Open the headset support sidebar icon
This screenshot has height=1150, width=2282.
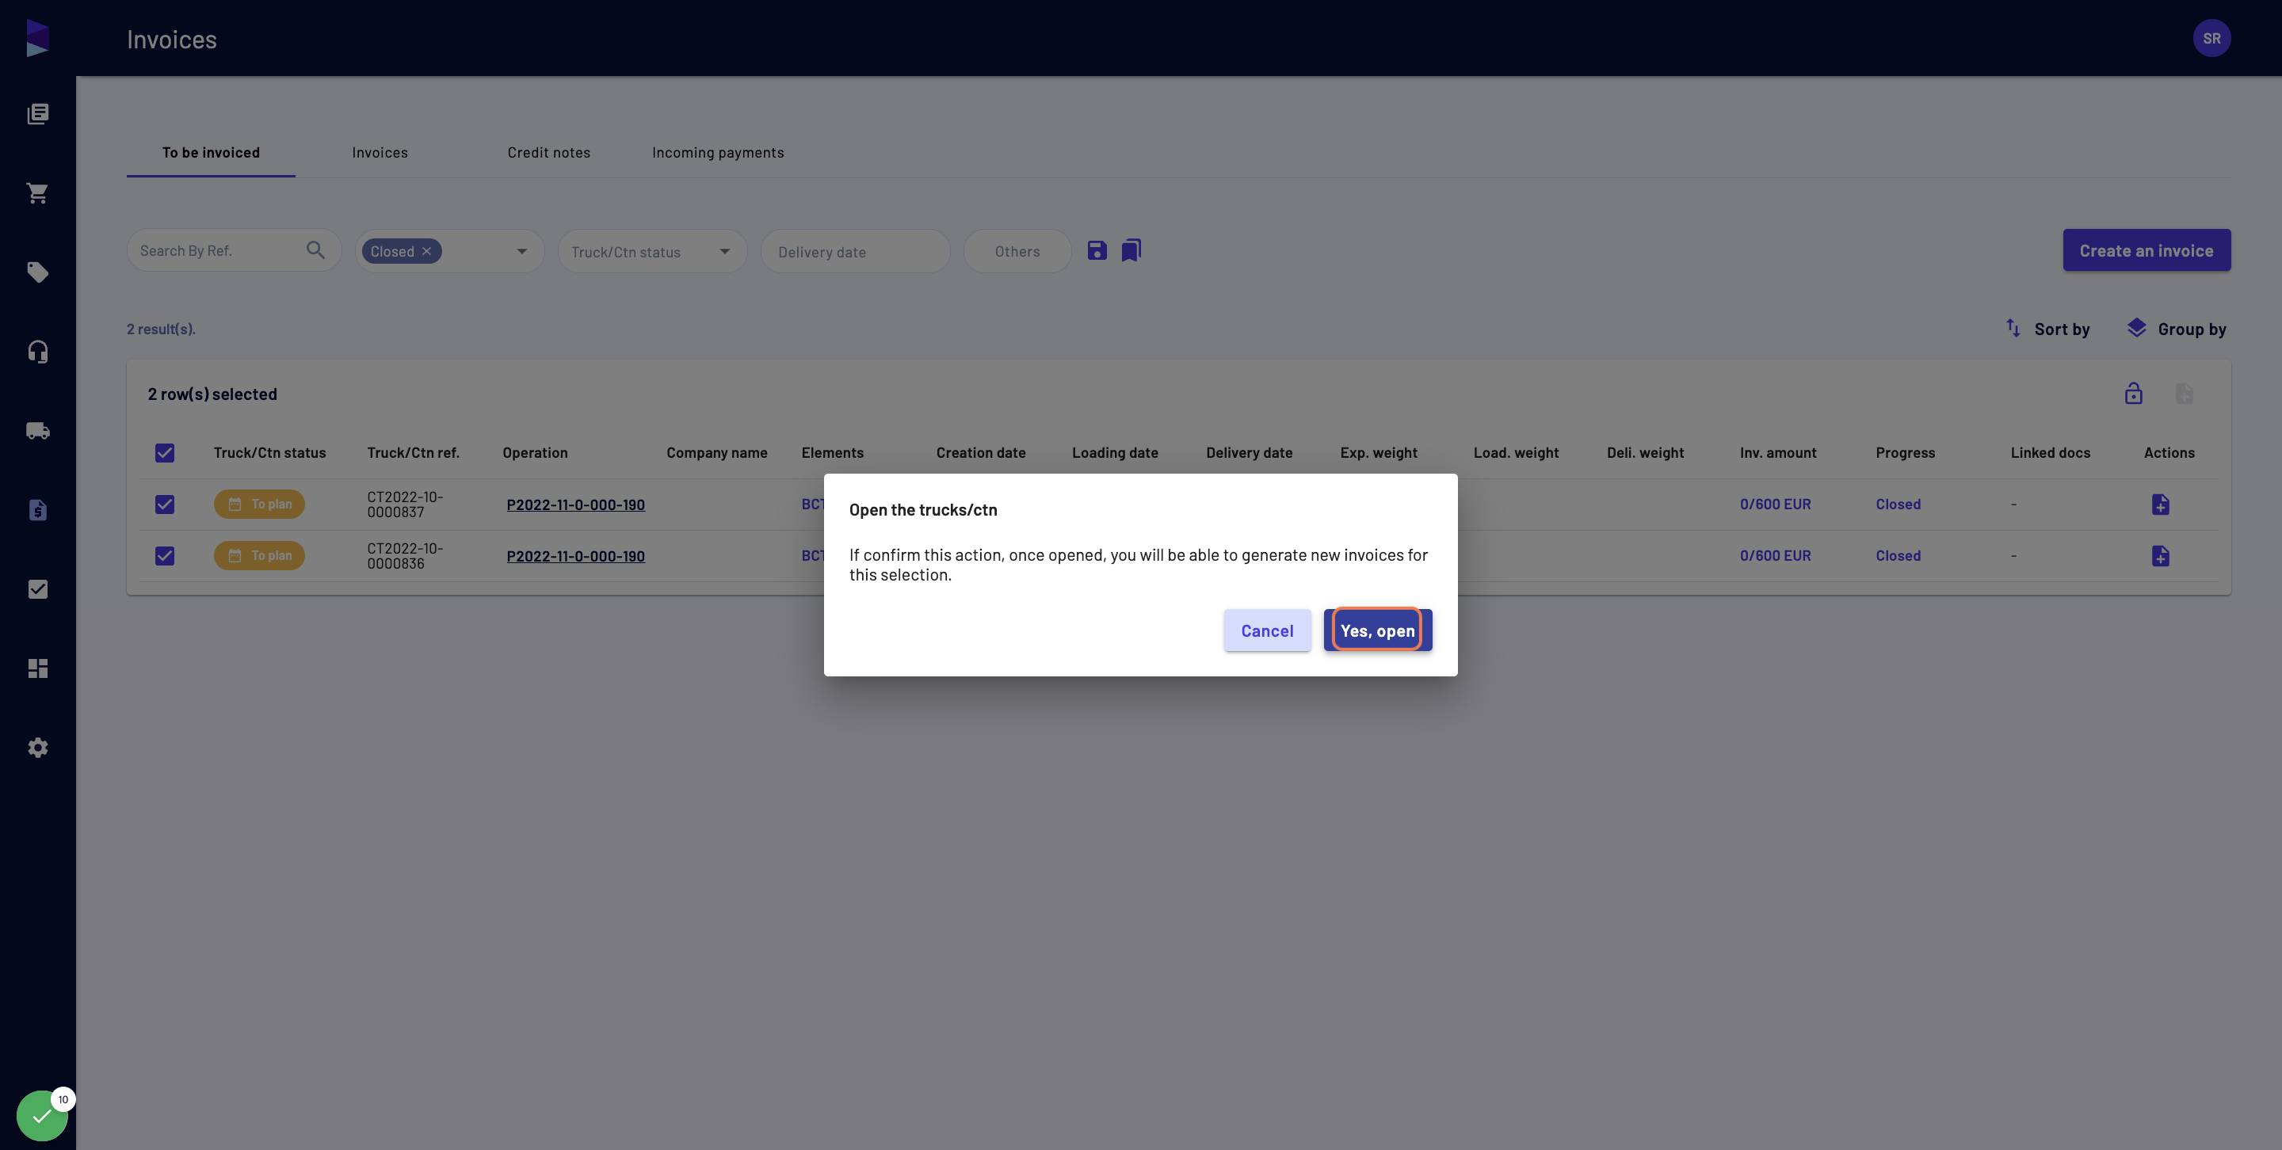coord(37,352)
